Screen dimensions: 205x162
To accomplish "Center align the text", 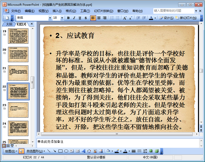I will point(99,18).
